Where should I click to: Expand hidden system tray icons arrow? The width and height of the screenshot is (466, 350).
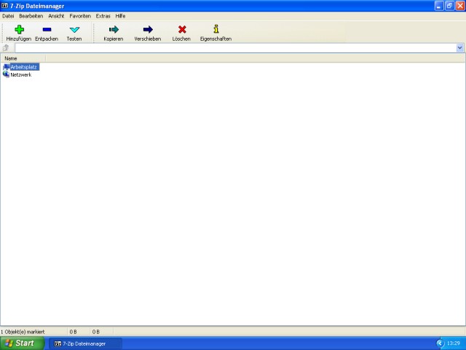coord(440,343)
